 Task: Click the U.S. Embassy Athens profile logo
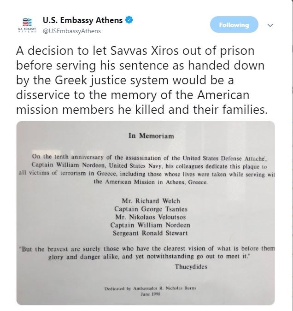coord(29,25)
